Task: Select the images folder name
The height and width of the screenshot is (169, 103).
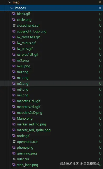Action: [x=20, y=8]
